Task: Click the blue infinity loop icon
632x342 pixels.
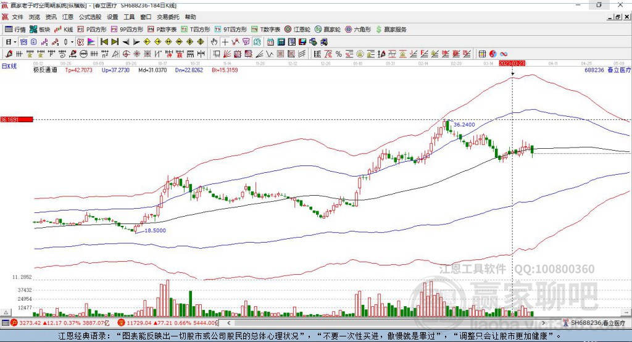Action: tap(504, 54)
